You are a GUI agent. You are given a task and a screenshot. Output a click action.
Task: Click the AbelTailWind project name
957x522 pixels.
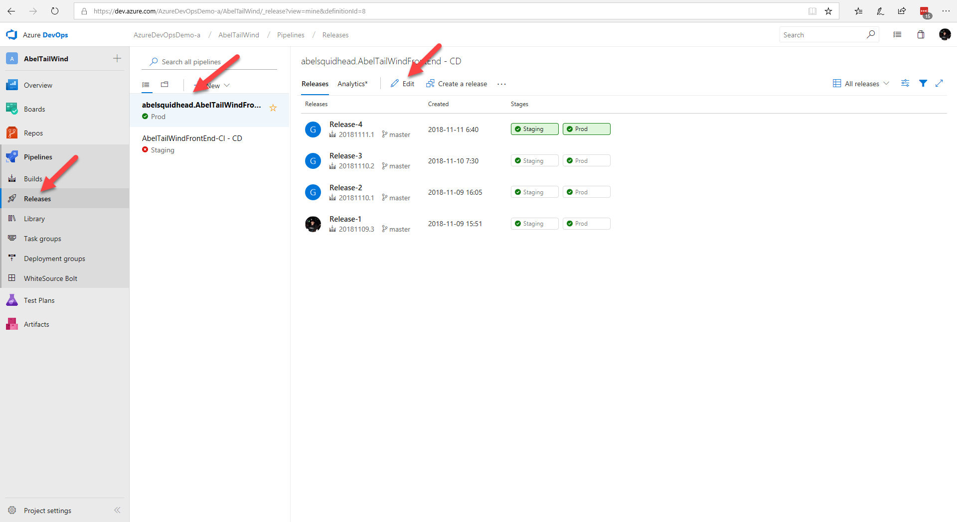46,59
